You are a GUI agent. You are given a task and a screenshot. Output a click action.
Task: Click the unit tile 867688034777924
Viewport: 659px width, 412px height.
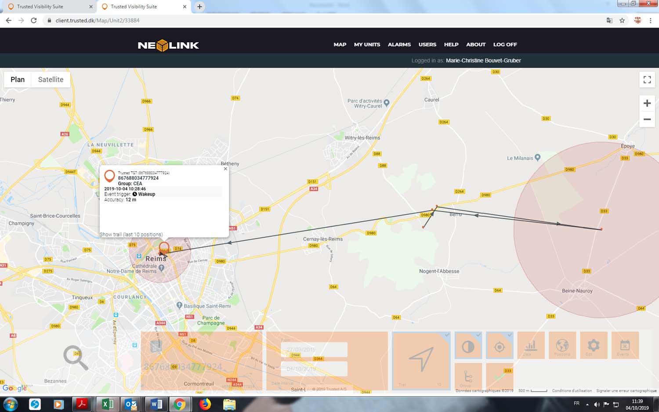pos(201,361)
